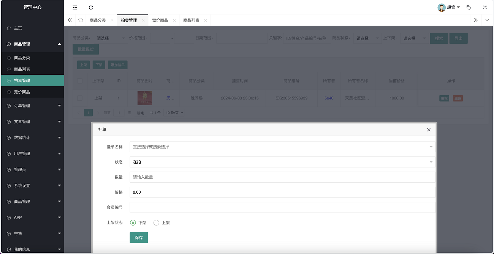
Task: Open the 挂单名称 search dropdown
Action: point(282,147)
